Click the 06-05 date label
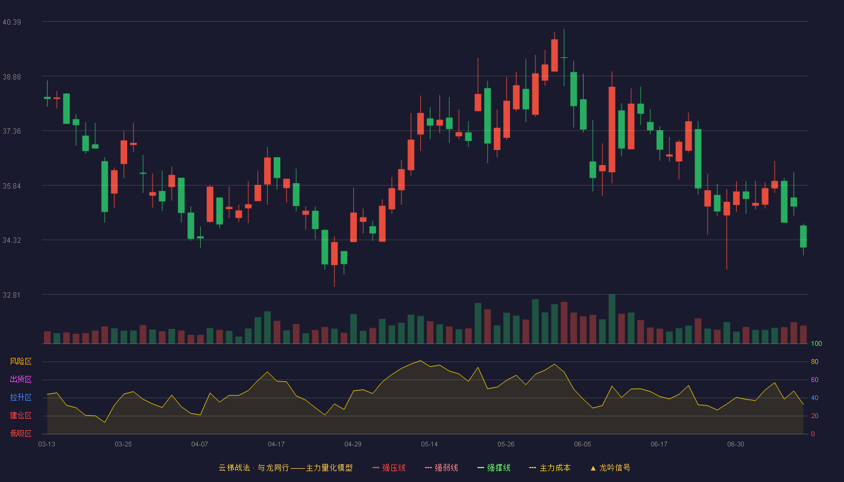This screenshot has width=844, height=482. click(x=583, y=444)
